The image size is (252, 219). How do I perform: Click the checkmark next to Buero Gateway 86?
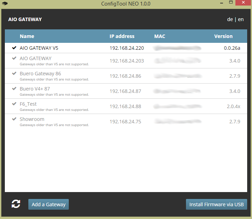[14, 74]
